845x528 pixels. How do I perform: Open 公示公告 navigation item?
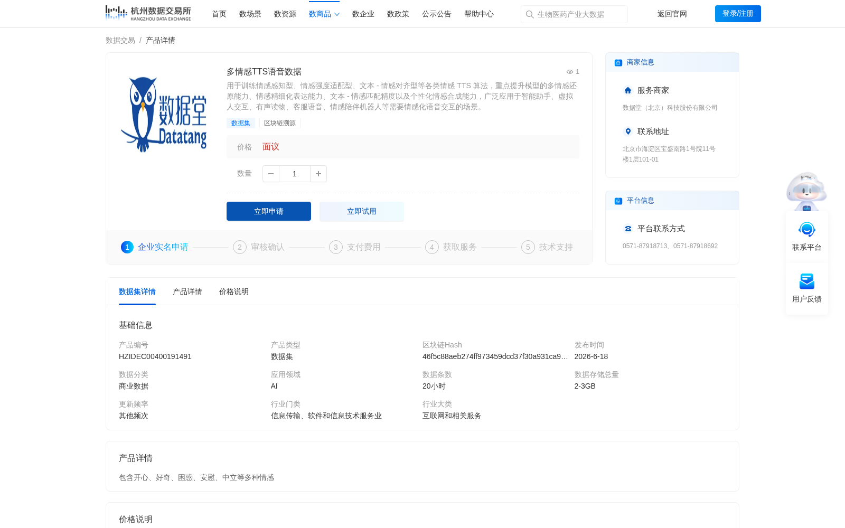(x=437, y=14)
